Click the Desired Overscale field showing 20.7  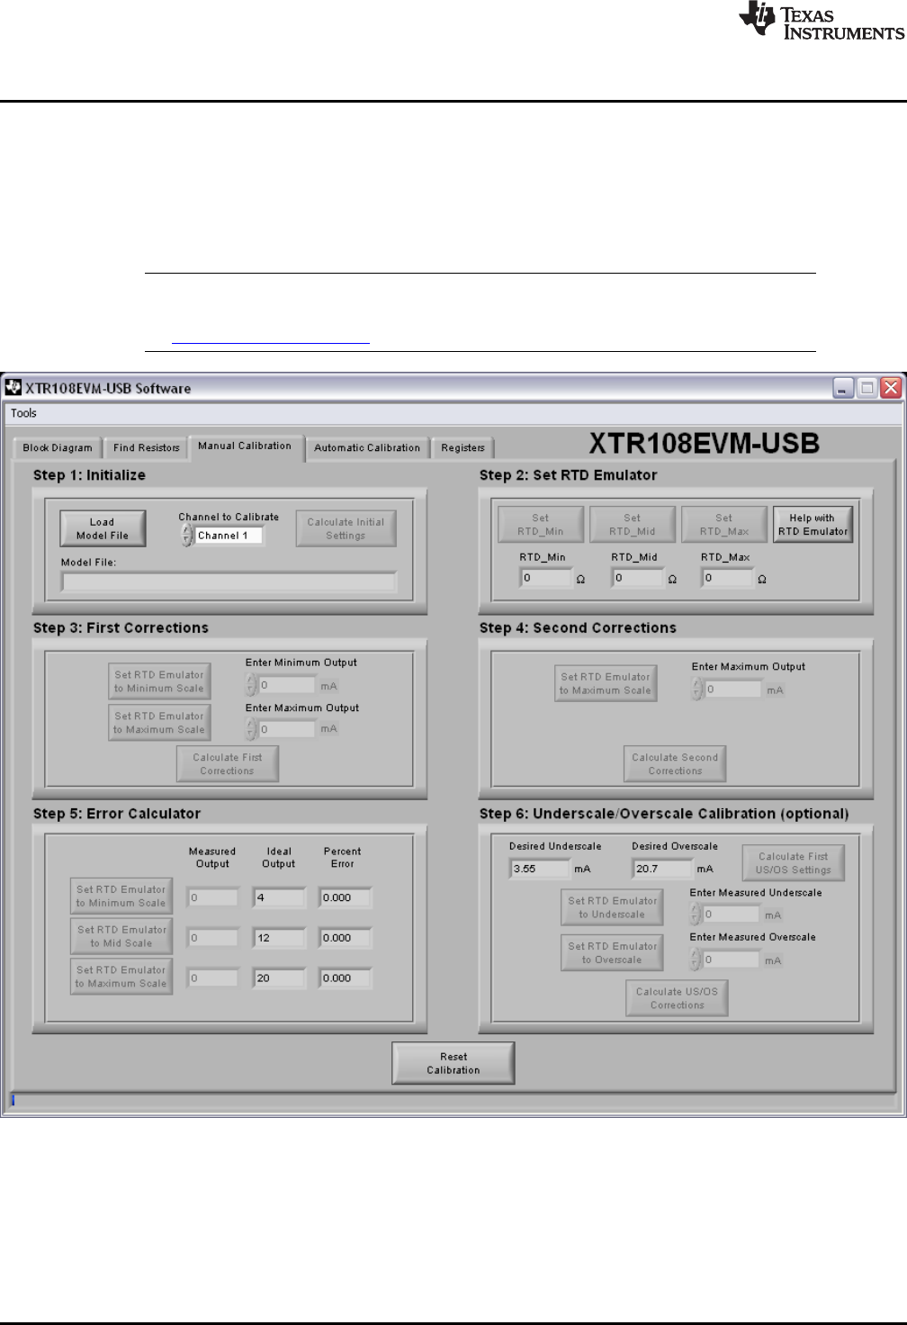pos(662,869)
